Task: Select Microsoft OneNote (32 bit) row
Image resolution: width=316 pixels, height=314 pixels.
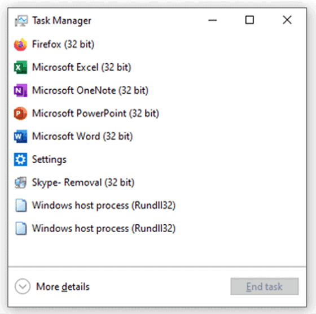Action: click(x=157, y=90)
